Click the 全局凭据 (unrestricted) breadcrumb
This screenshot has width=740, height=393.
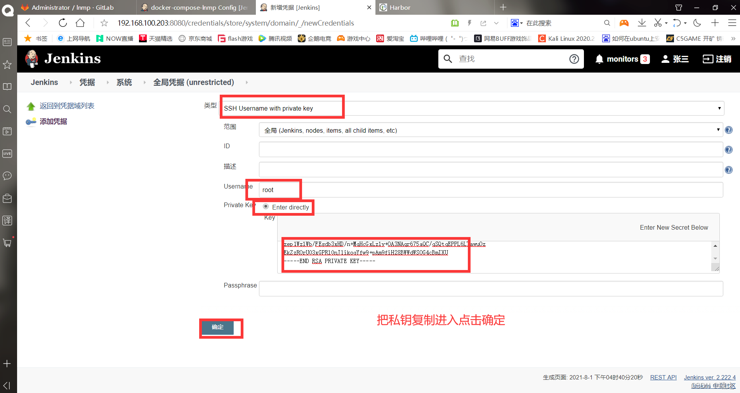pyautogui.click(x=194, y=82)
